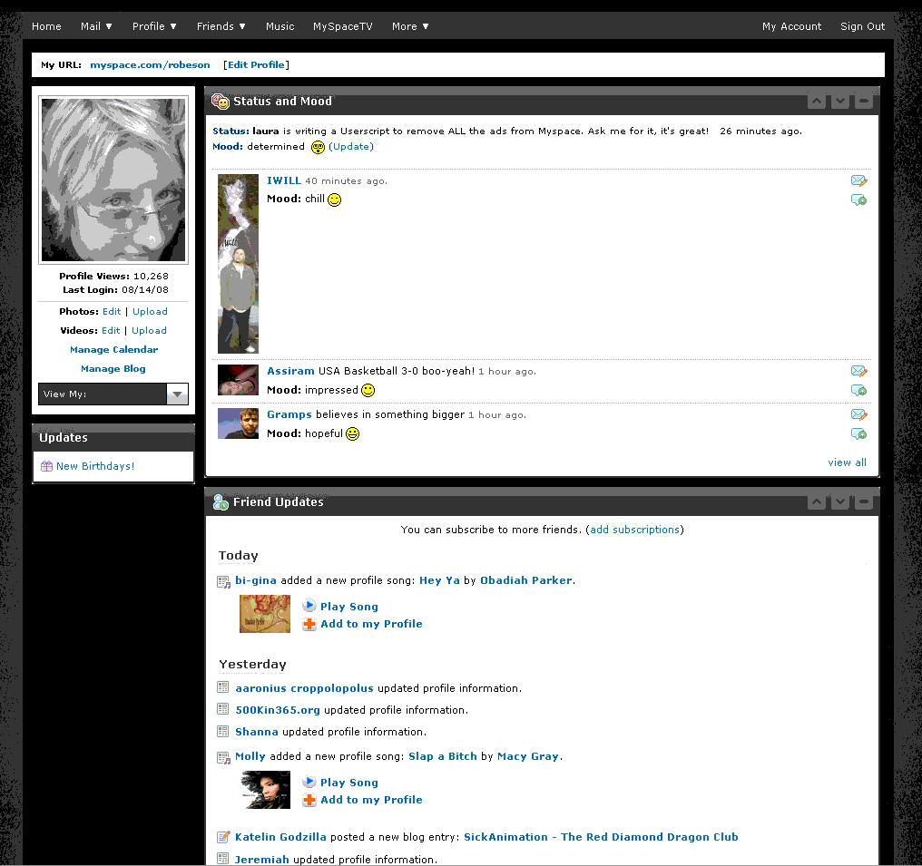
Task: Move Status and Mood module up
Action: (x=816, y=101)
